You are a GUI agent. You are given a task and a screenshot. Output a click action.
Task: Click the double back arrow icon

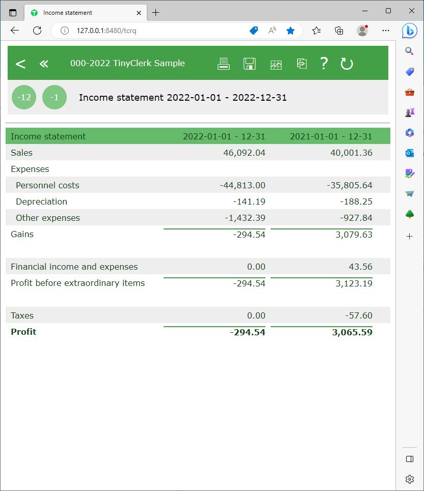[44, 64]
